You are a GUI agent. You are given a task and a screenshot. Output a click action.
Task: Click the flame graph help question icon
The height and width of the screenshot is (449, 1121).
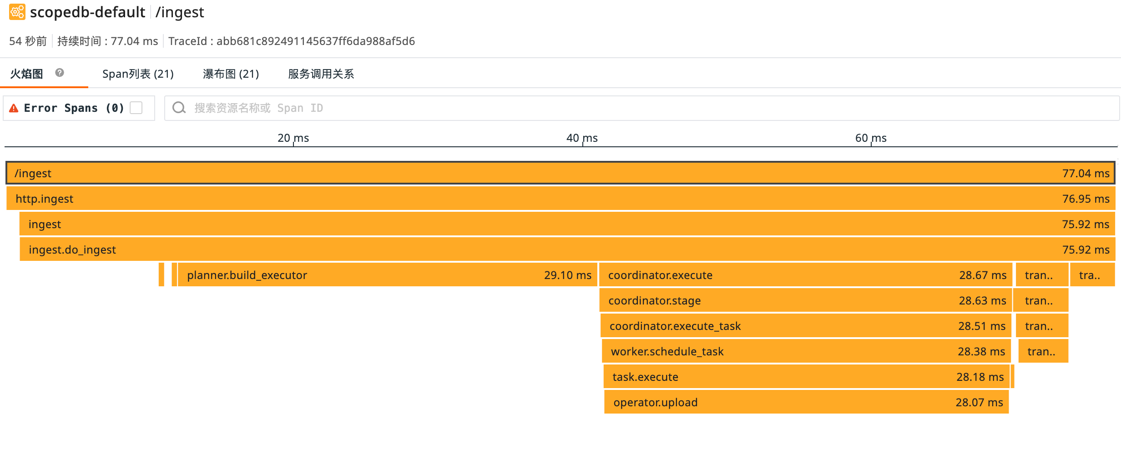(x=60, y=73)
